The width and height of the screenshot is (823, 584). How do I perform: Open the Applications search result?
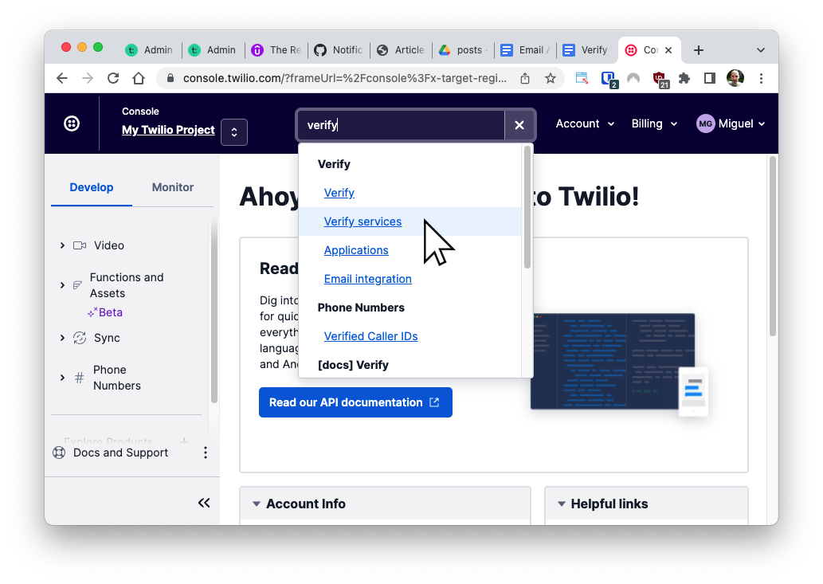pos(356,250)
